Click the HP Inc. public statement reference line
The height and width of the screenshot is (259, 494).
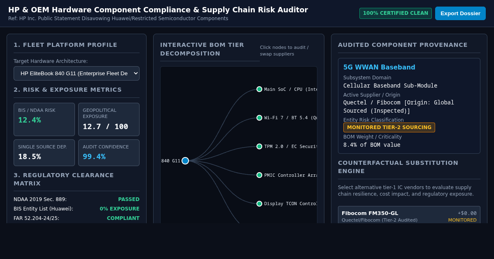tap(118, 18)
